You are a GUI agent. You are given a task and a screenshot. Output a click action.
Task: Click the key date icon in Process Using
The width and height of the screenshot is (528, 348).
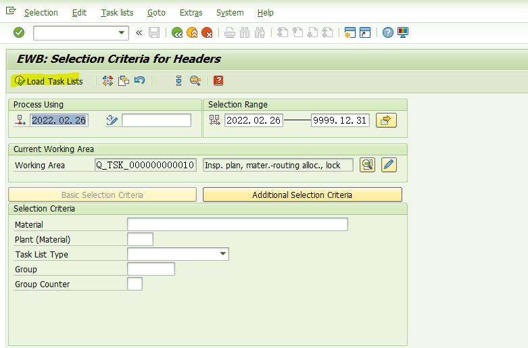coord(20,120)
